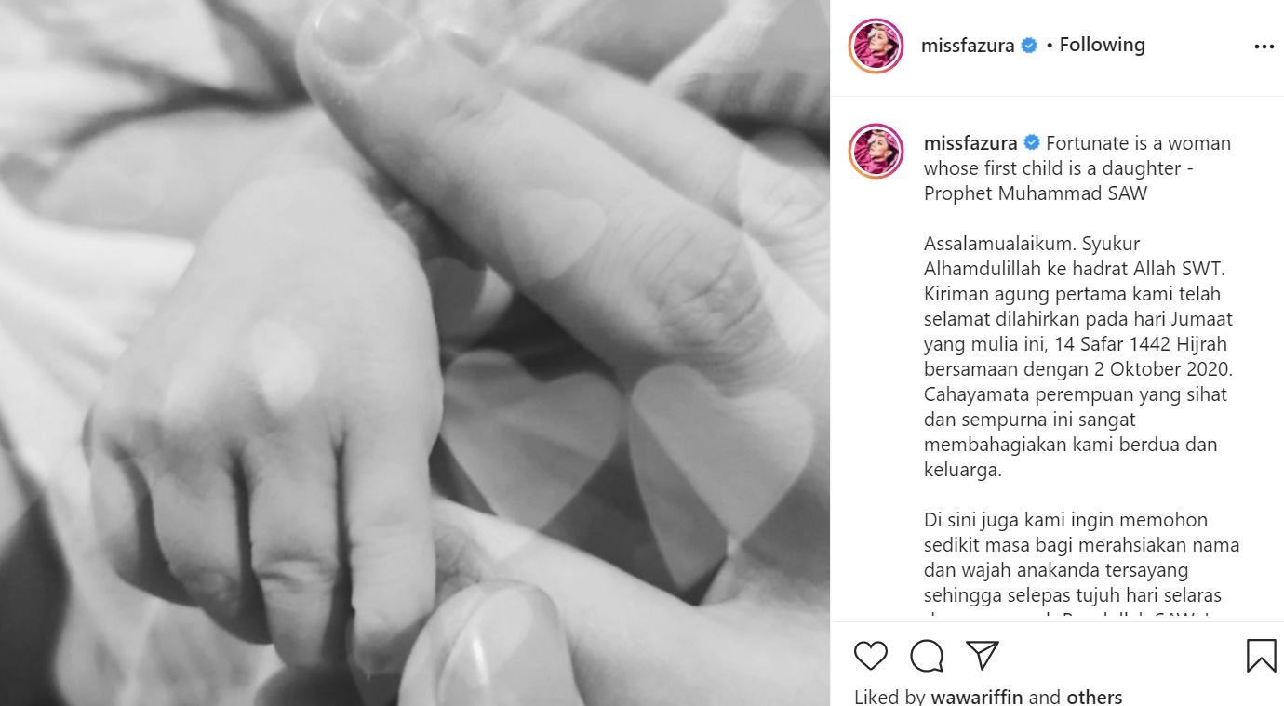Click the missfazura avatar beside the caption
The image size is (1284, 706).
[876, 151]
